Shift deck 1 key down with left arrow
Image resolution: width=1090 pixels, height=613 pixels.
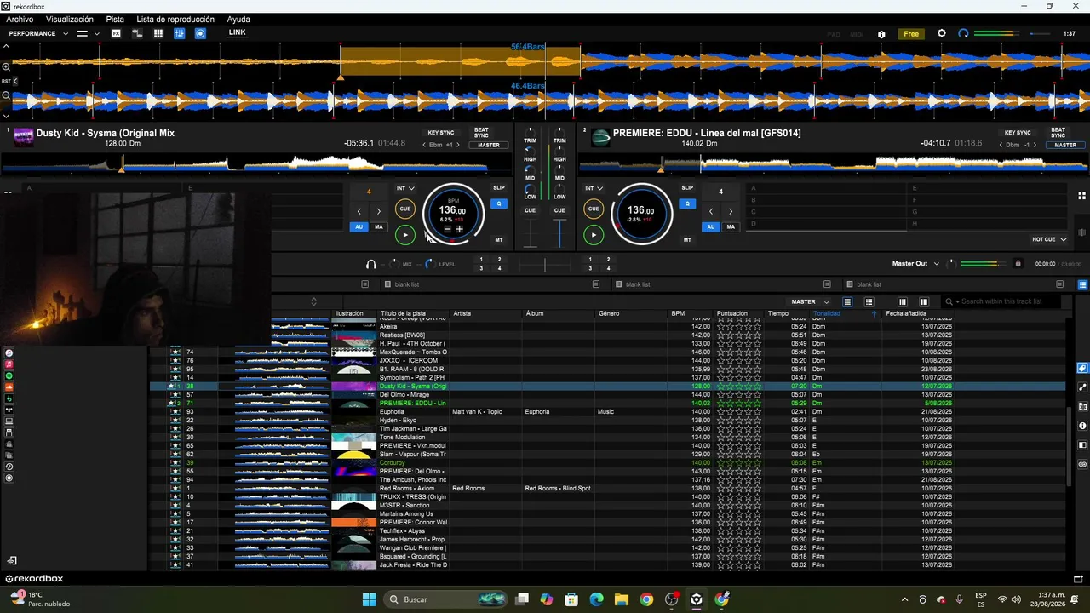[425, 145]
